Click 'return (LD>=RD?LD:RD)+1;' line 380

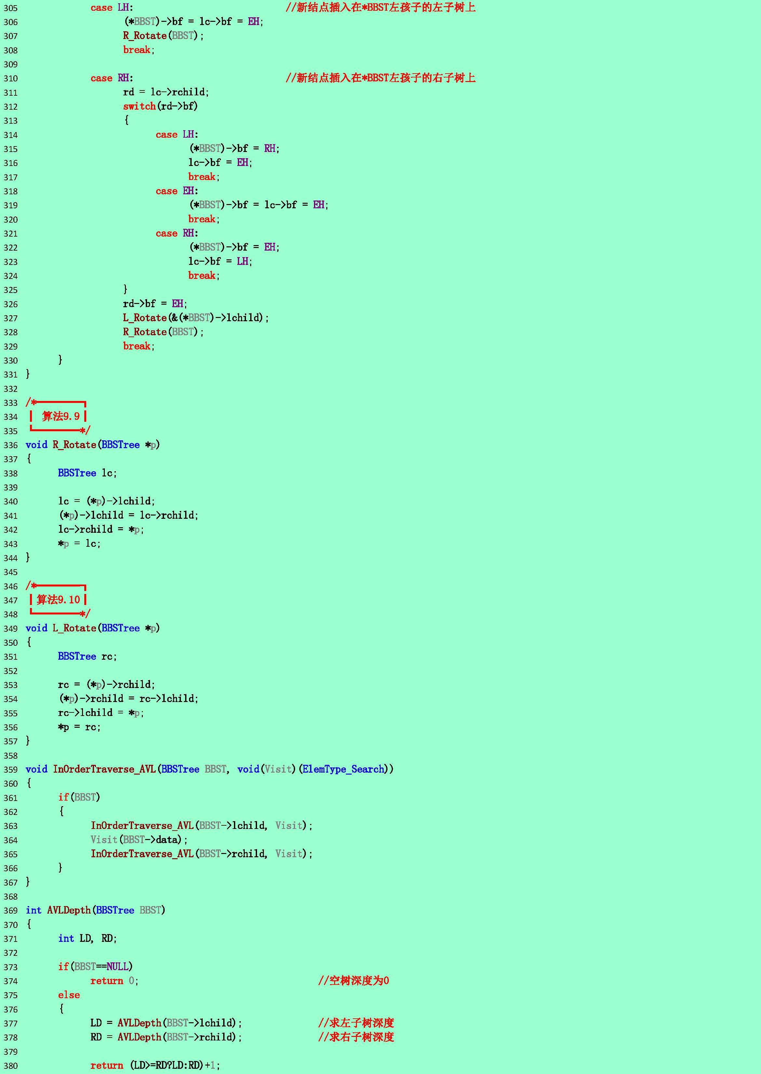pyautogui.click(x=155, y=1065)
